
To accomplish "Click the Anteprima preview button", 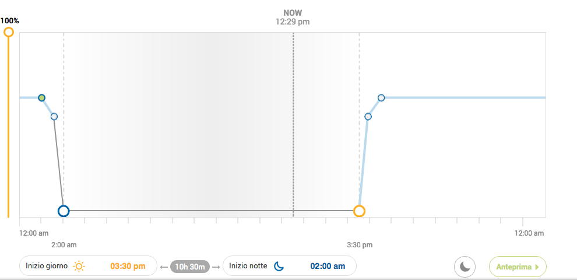I will pos(518,267).
